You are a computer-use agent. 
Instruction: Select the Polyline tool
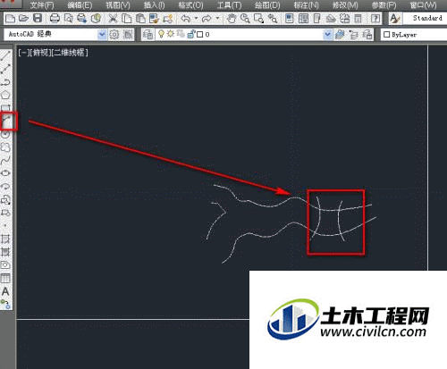coord(5,82)
